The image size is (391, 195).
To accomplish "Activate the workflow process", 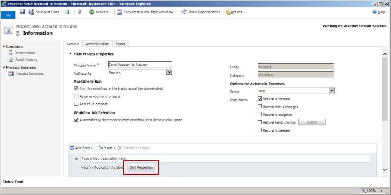I will pos(99,12).
